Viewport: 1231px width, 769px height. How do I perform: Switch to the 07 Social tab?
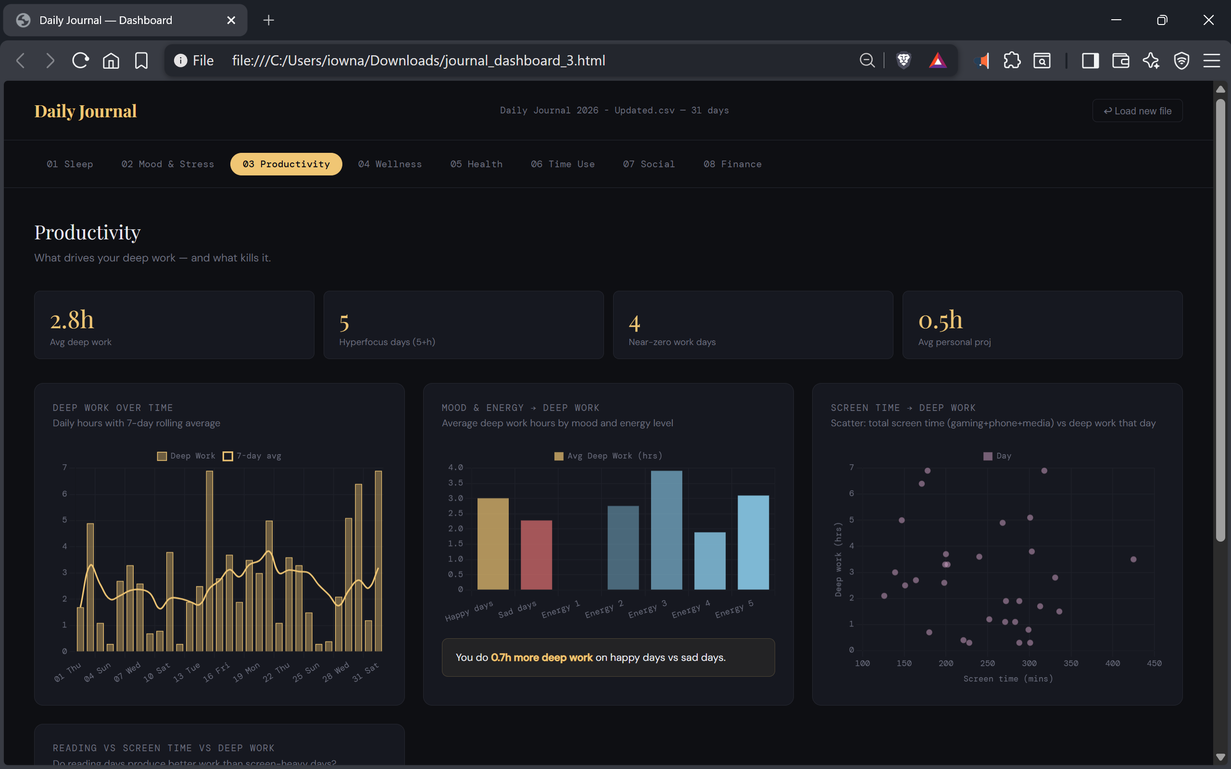coord(649,164)
